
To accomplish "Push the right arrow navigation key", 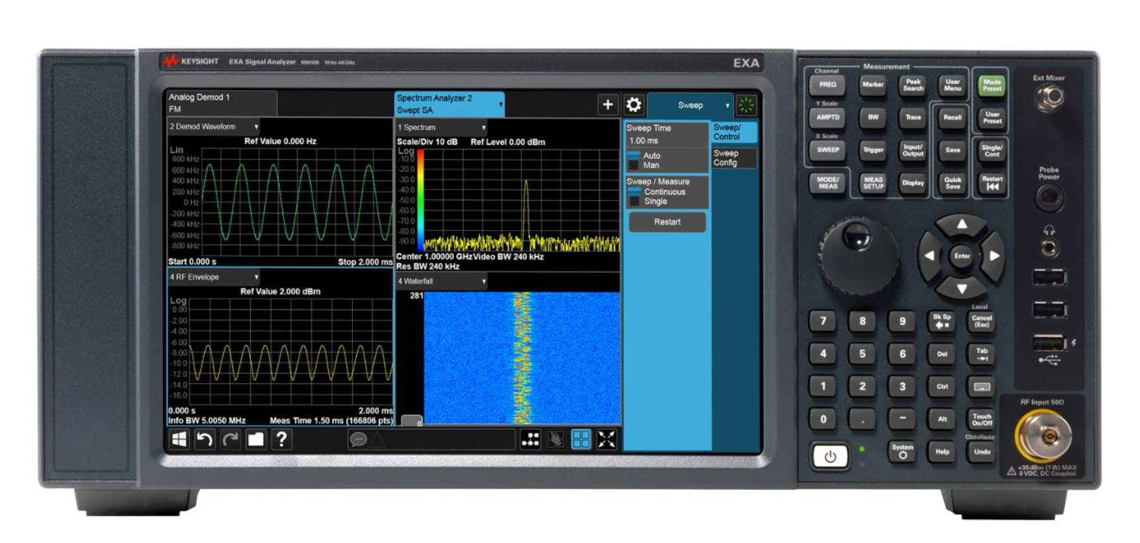I will point(994,256).
